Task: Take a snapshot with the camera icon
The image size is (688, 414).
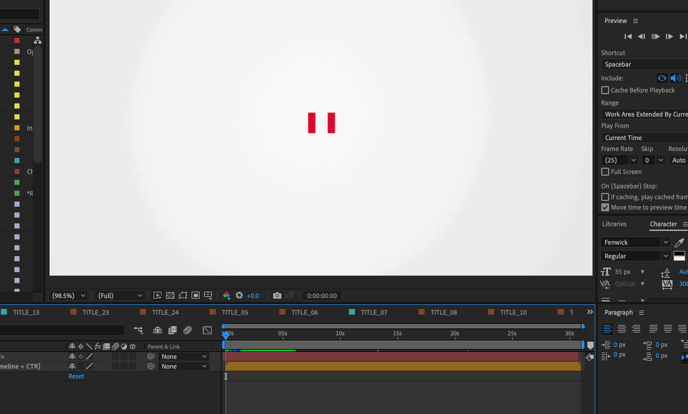Action: coord(277,296)
